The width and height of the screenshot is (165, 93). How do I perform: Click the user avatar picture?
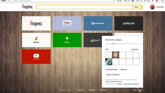pyautogui.click(x=152, y=7)
